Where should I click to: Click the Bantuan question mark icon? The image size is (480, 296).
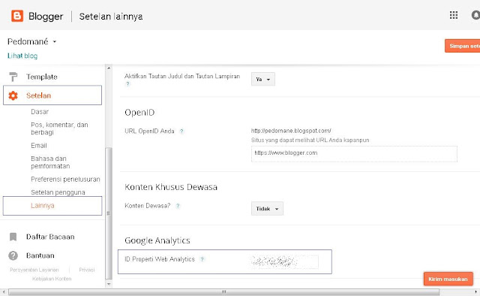[13, 255]
